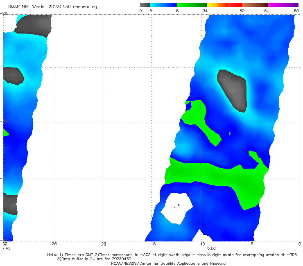Click the note line about Times are GMT
Screen dimensions: 303x266
(172, 255)
